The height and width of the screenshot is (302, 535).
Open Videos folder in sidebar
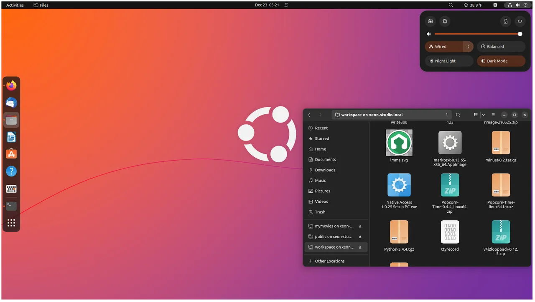click(x=336, y=201)
